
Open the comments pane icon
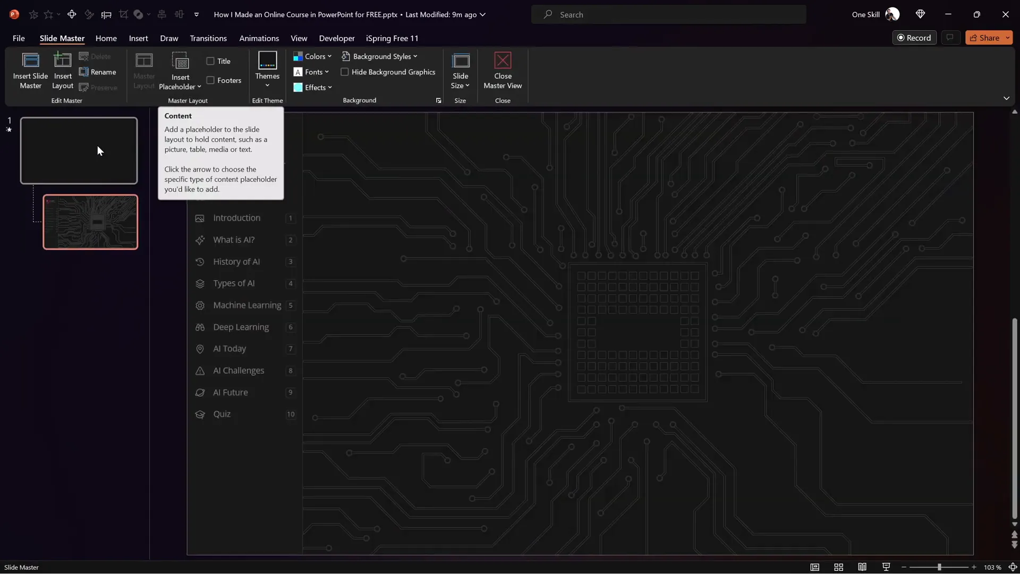pos(950,38)
